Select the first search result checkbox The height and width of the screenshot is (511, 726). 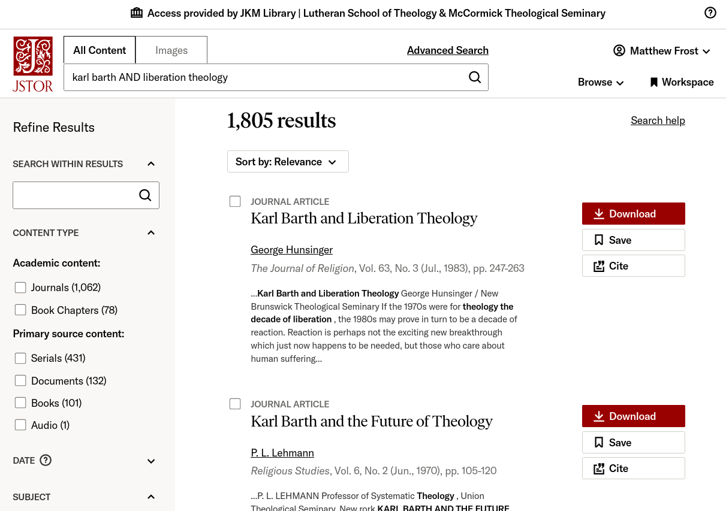pyautogui.click(x=234, y=201)
